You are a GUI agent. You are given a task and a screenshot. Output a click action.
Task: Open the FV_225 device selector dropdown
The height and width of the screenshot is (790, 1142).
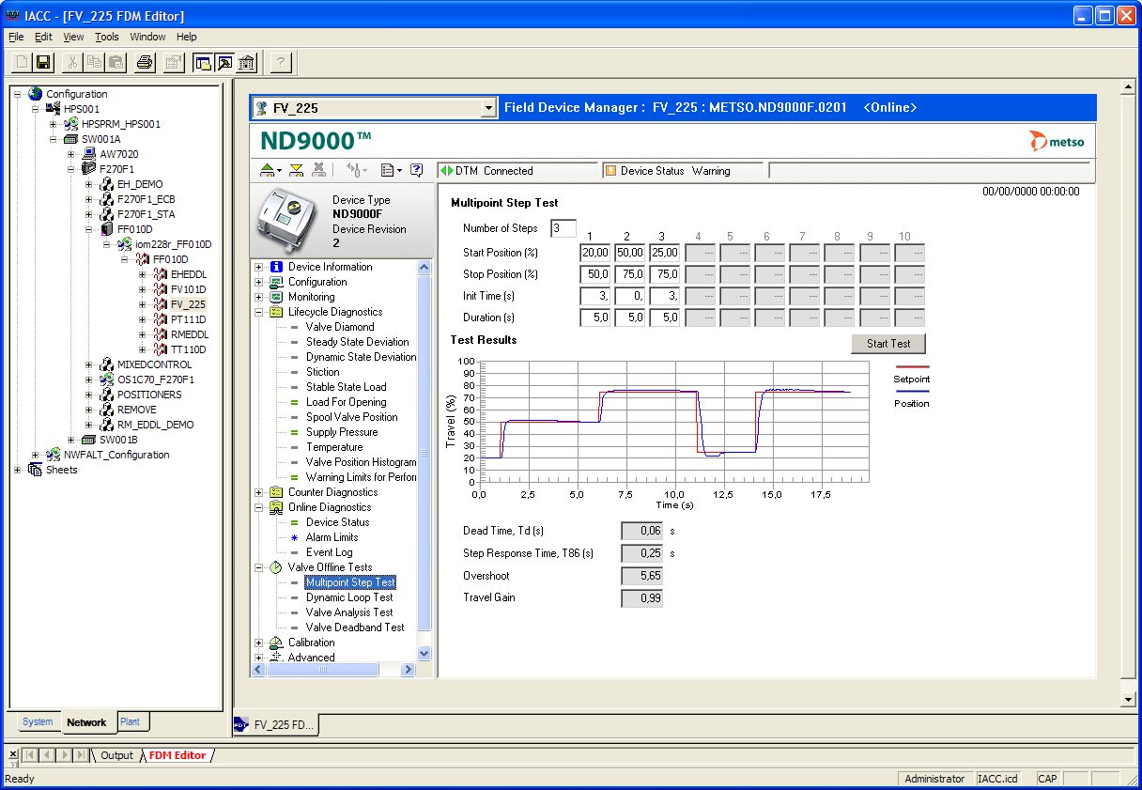pos(487,108)
